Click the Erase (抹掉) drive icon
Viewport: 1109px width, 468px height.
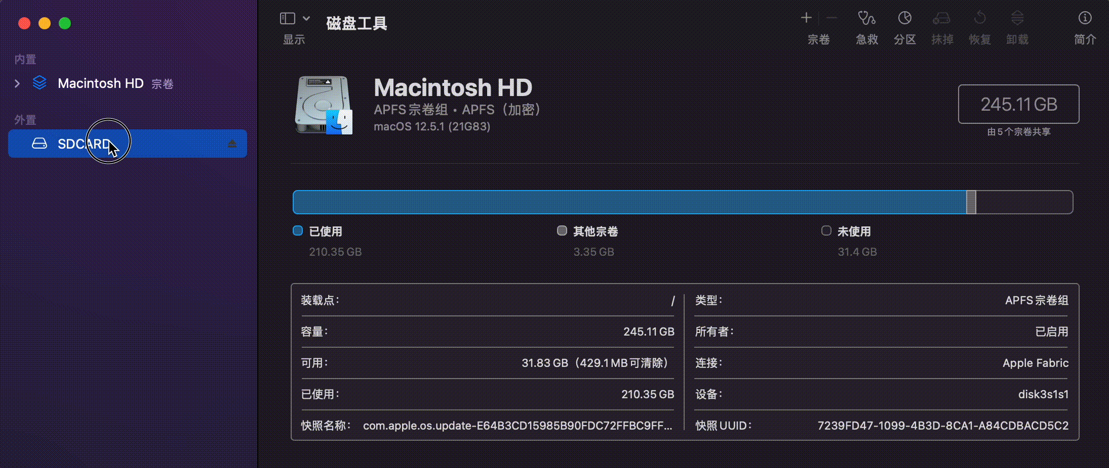point(942,19)
